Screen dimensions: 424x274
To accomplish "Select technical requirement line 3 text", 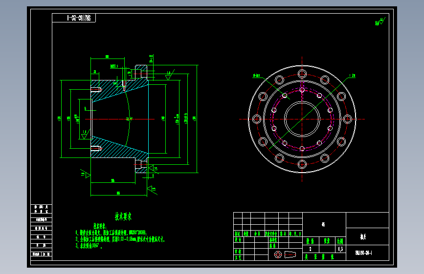I will point(89,246).
